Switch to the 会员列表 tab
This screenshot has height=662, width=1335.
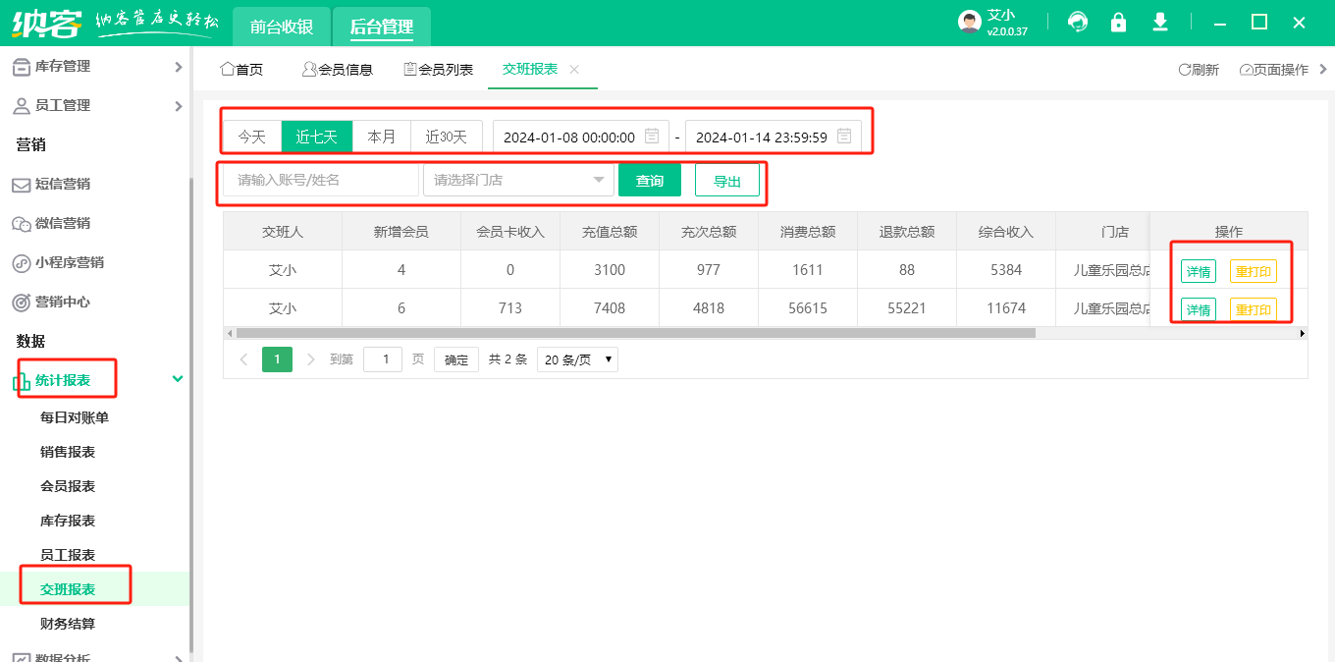439,69
